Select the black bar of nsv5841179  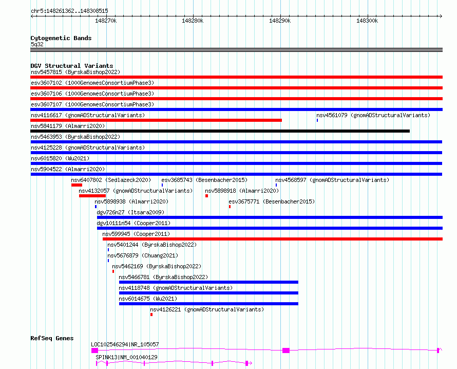point(220,131)
